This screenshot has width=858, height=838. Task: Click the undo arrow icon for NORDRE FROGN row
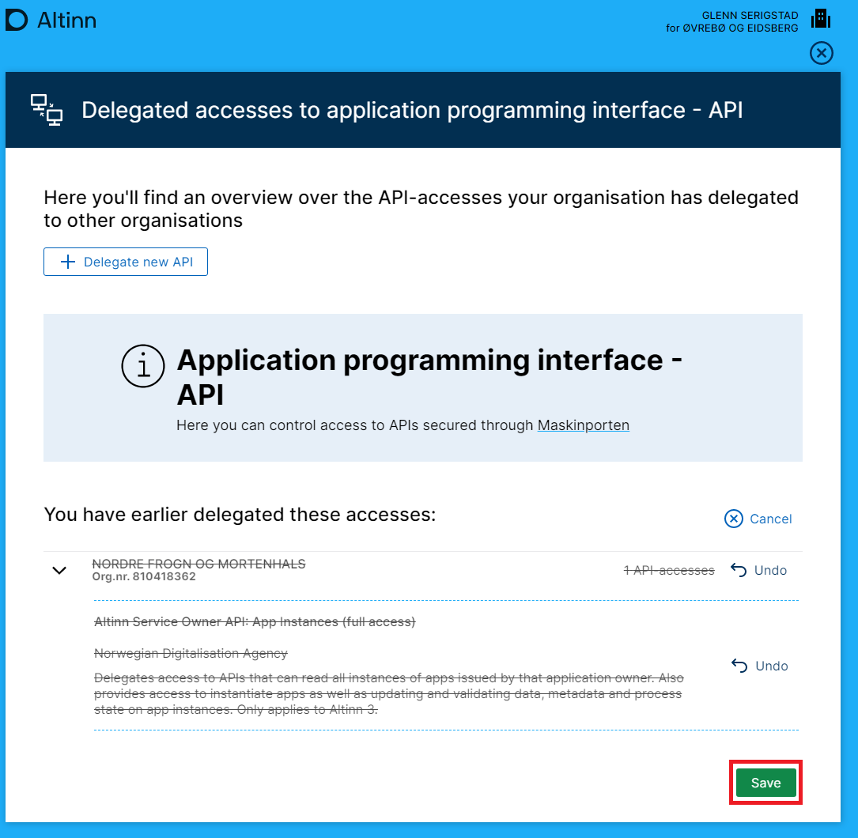(739, 570)
